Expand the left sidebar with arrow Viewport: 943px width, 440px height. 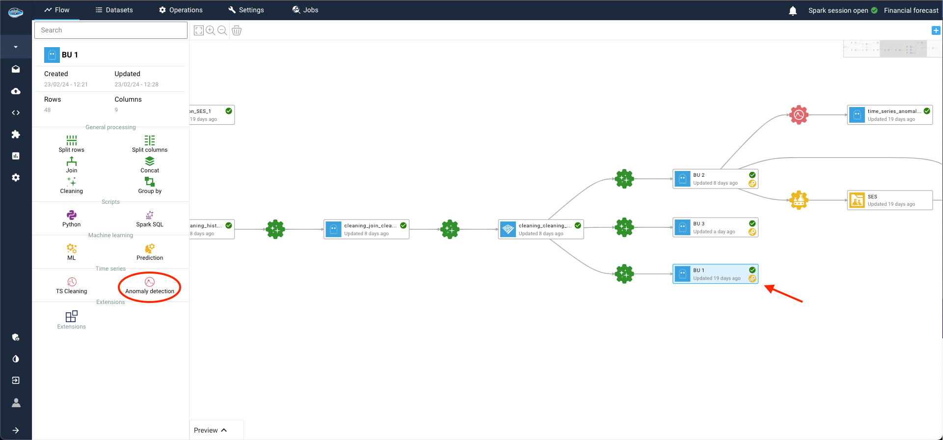[16, 430]
